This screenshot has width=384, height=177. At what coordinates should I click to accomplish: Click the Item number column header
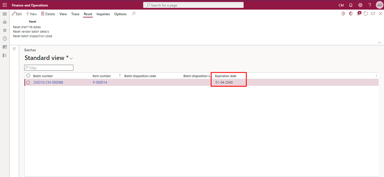[x=102, y=76]
